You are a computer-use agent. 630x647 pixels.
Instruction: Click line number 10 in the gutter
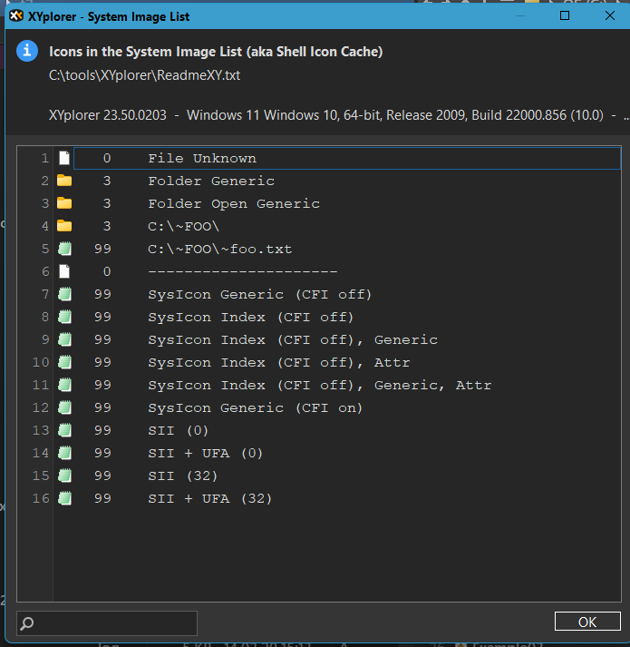tap(41, 362)
